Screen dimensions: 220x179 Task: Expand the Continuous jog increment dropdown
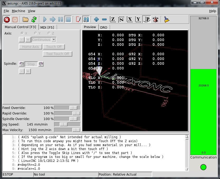tap(54, 40)
